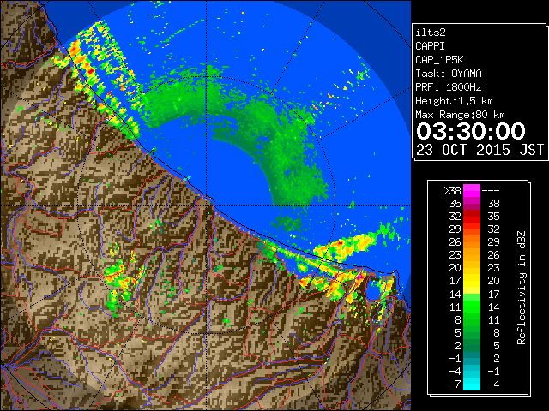Select the '---' legend label
The width and height of the screenshot is (549, 411).
point(491,191)
